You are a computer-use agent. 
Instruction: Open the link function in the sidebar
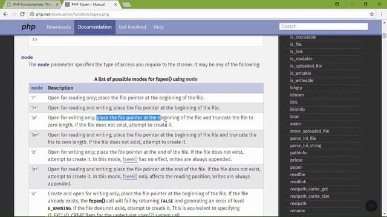pos(294,102)
